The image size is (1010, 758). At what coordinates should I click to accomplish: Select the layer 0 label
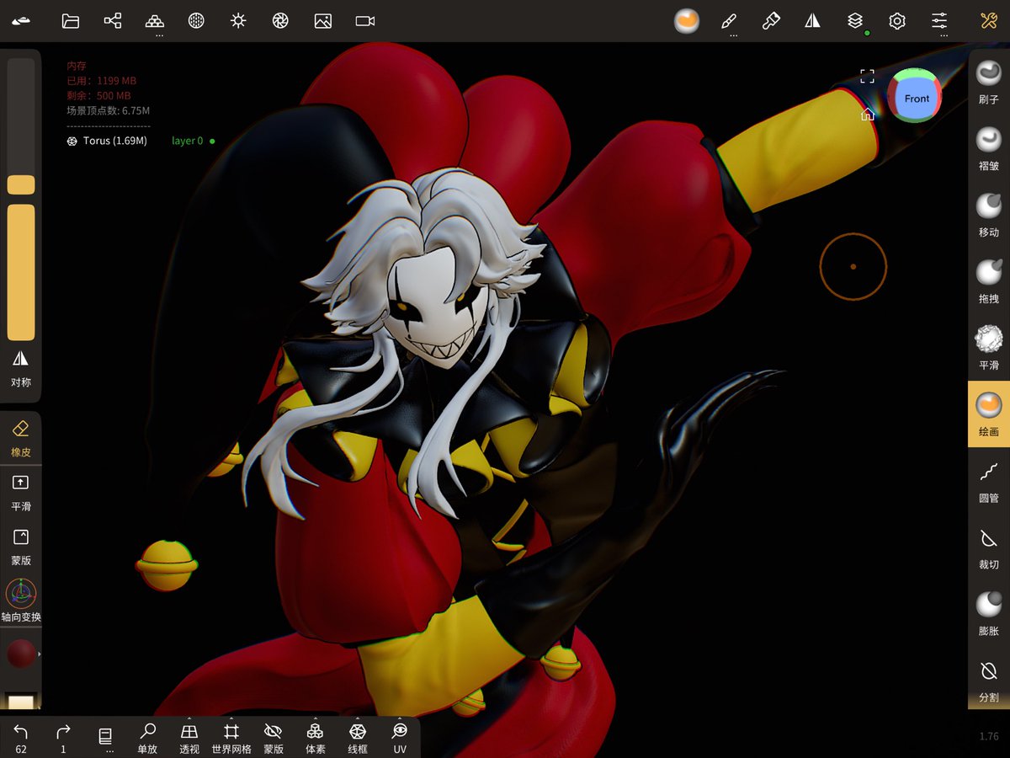pyautogui.click(x=187, y=141)
